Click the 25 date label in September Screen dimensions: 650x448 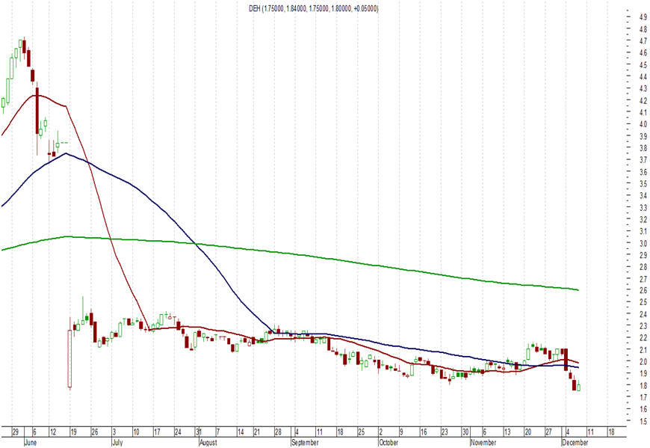[361, 432]
